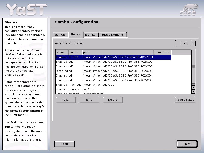Delete the selected share
The width and height of the screenshot is (204, 153).
pyautogui.click(x=112, y=100)
